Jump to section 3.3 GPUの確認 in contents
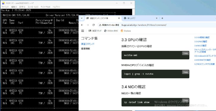This screenshot has width=216, height=111. tap(201, 42)
